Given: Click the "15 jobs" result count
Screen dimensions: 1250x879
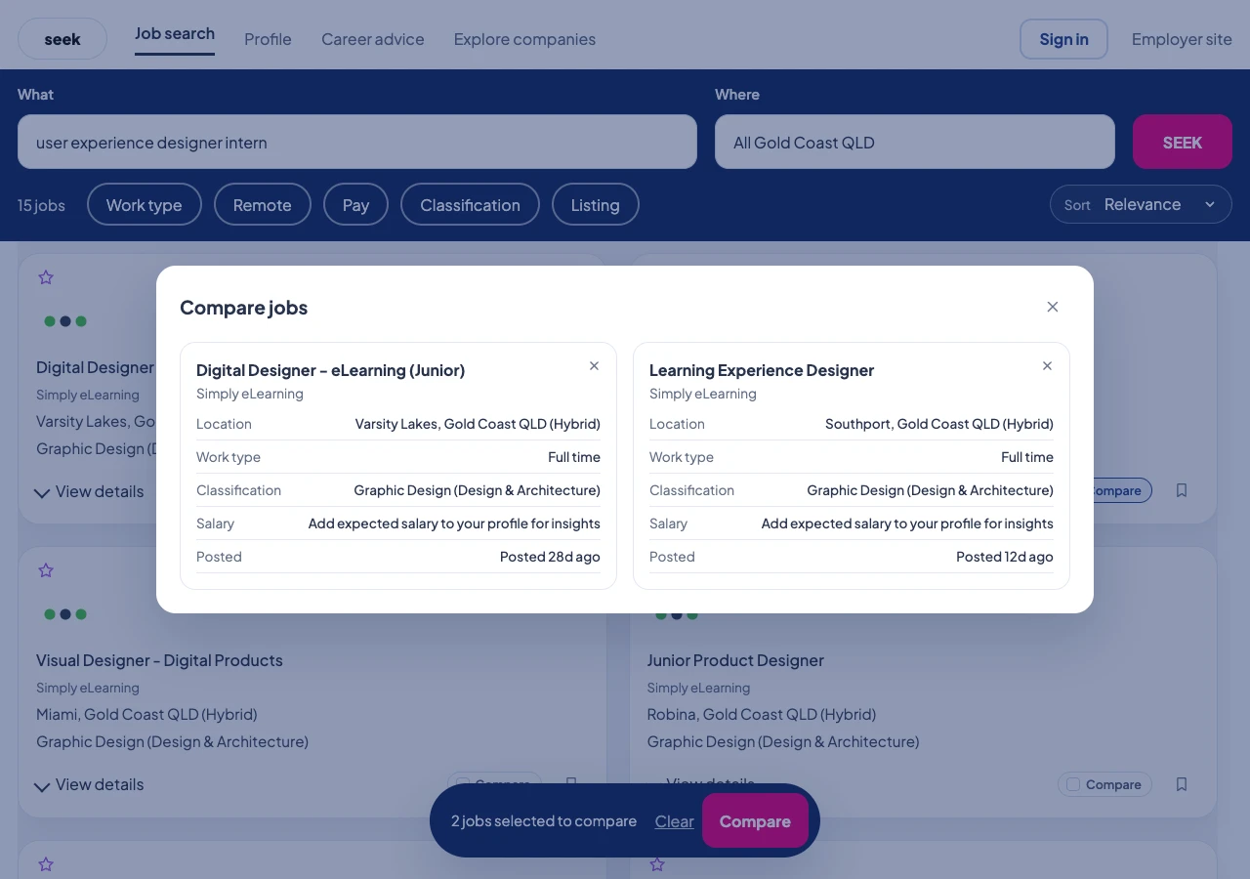Looking at the screenshot, I should (x=41, y=205).
